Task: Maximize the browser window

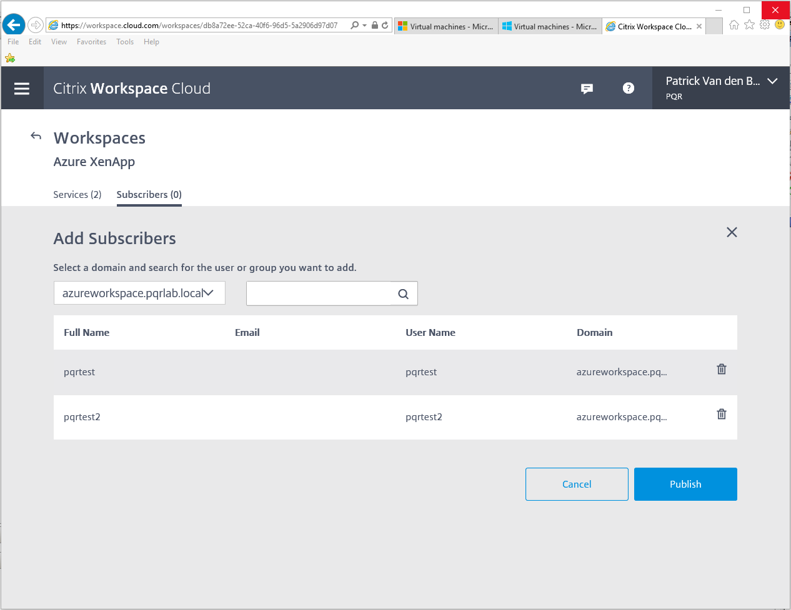Action: click(747, 10)
